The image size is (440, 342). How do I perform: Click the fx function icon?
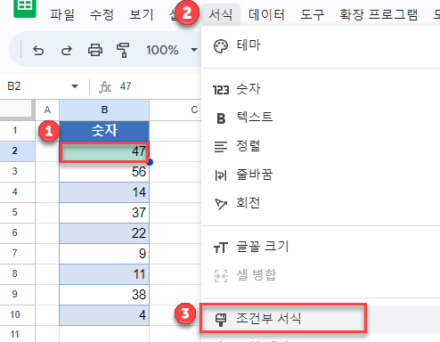(x=105, y=87)
